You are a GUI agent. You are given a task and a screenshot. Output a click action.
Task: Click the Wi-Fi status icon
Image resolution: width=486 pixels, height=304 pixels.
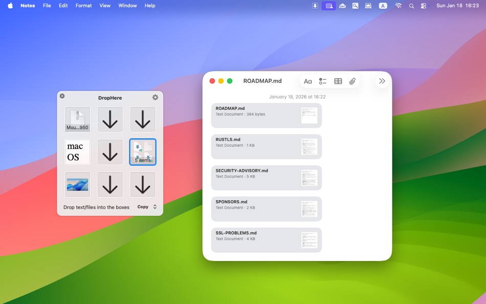(398, 6)
